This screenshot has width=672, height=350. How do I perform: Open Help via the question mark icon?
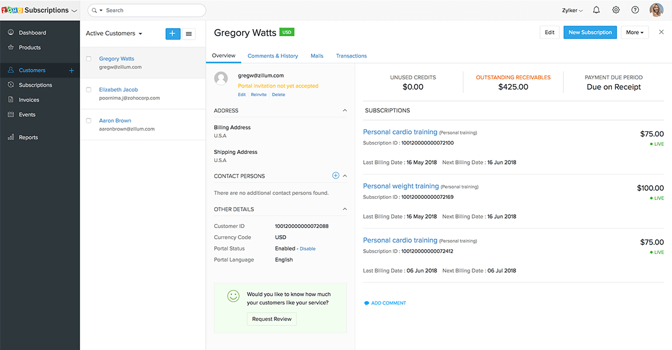pos(635,10)
